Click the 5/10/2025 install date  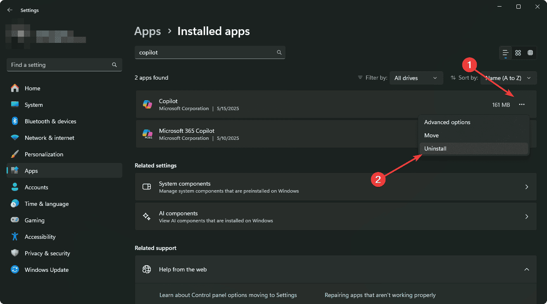click(228, 138)
